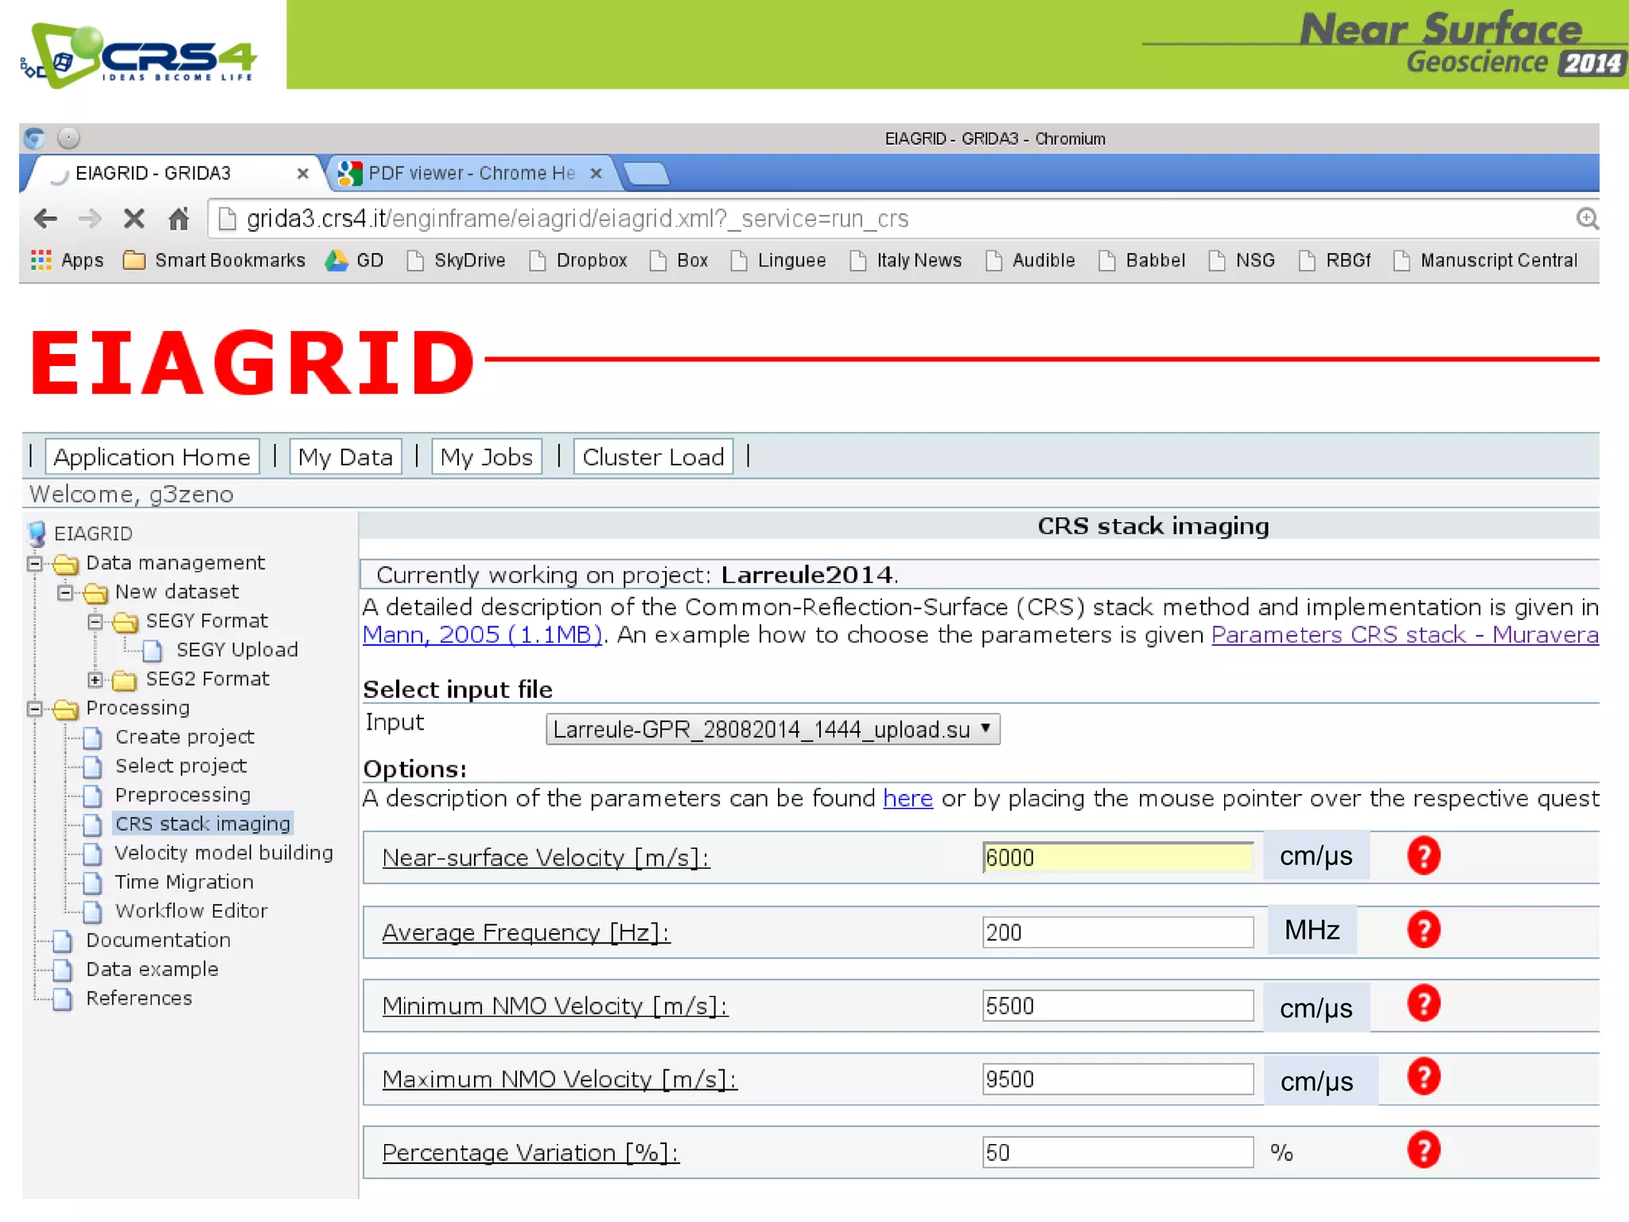Image resolution: width=1629 pixels, height=1222 pixels.
Task: Click the zoom magnifier icon in address bar
Action: [x=1587, y=219]
